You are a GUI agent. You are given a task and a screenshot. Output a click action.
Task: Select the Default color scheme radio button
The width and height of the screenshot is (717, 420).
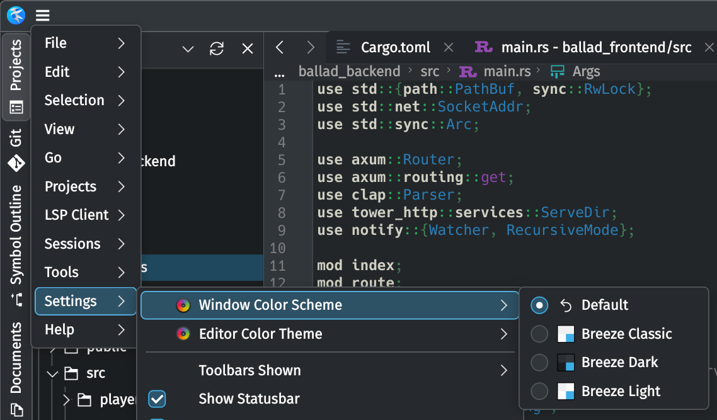tap(539, 305)
